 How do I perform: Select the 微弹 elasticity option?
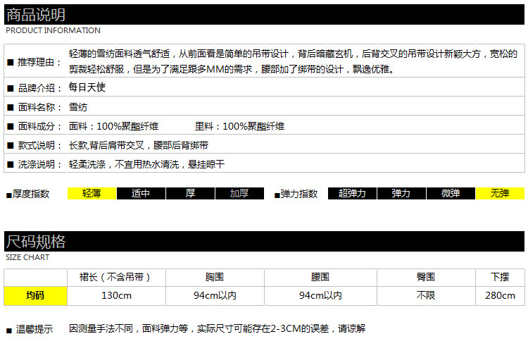[451, 193]
